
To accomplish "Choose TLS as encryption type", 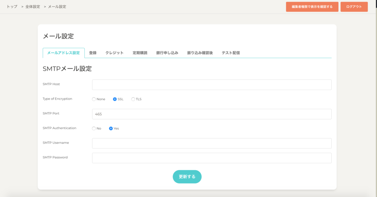I will 133,99.
